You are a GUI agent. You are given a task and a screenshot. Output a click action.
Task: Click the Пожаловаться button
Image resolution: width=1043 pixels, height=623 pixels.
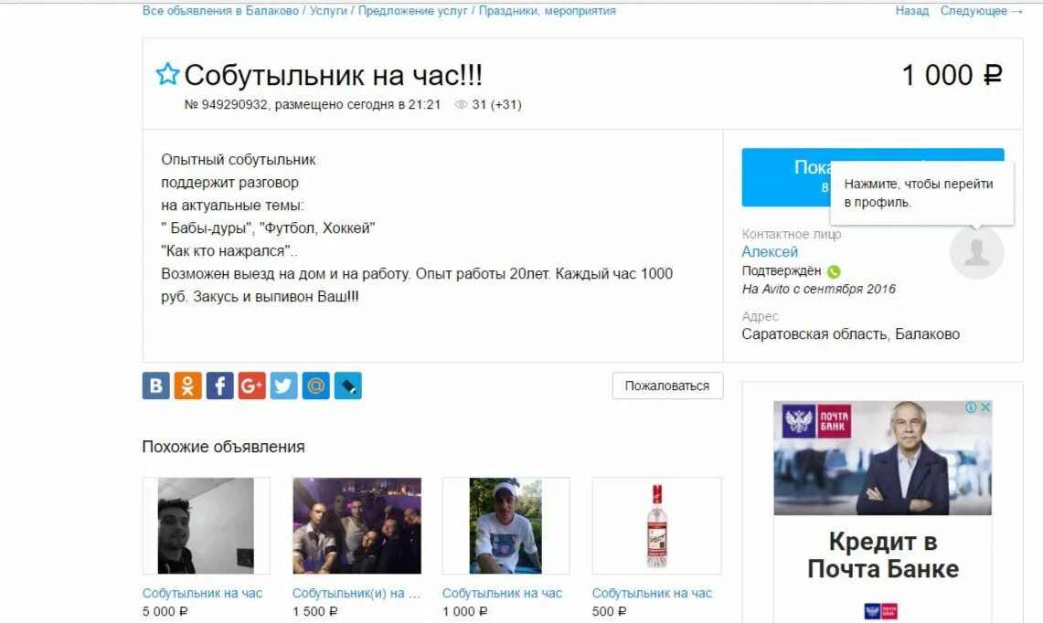click(x=666, y=385)
